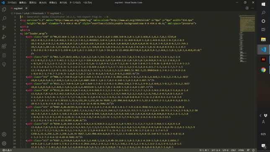Close the svg.html editor tab
270x152 pixels.
point(26,8)
